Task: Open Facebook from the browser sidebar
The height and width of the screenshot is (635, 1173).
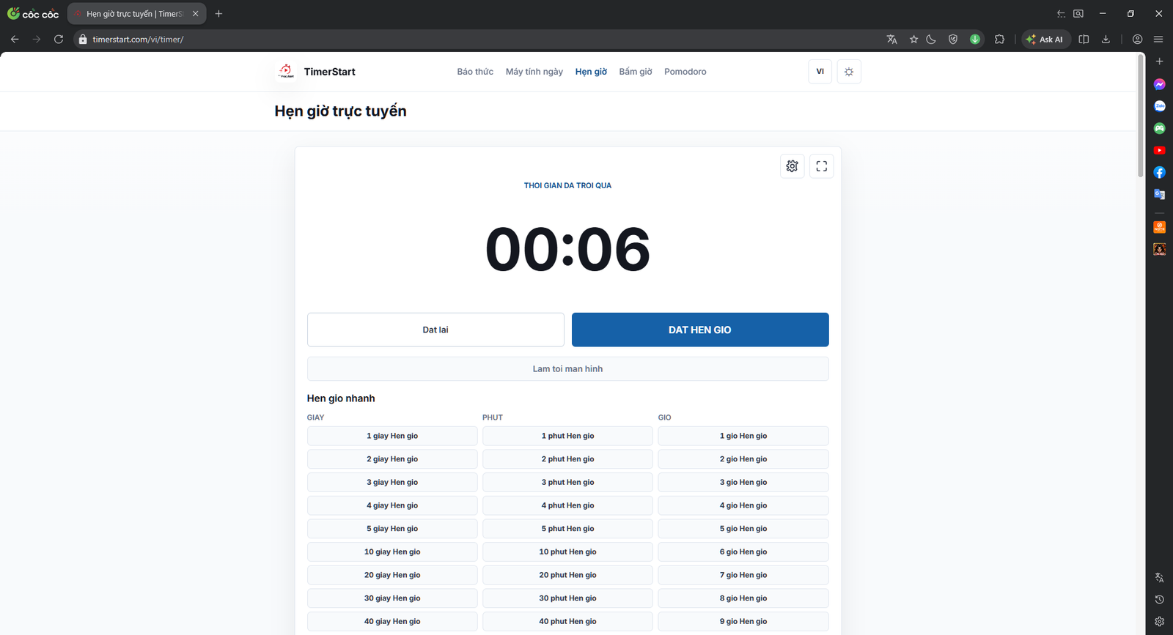Action: coord(1159,172)
